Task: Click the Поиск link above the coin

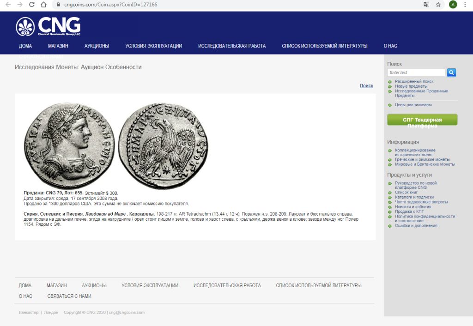Action: (x=366, y=85)
